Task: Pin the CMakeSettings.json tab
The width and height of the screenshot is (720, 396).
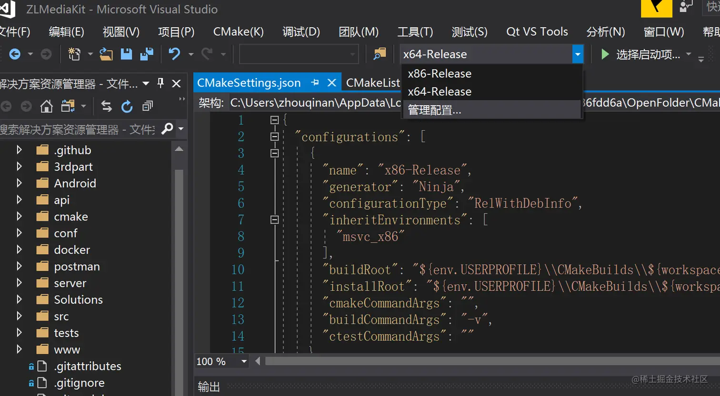Action: (315, 82)
